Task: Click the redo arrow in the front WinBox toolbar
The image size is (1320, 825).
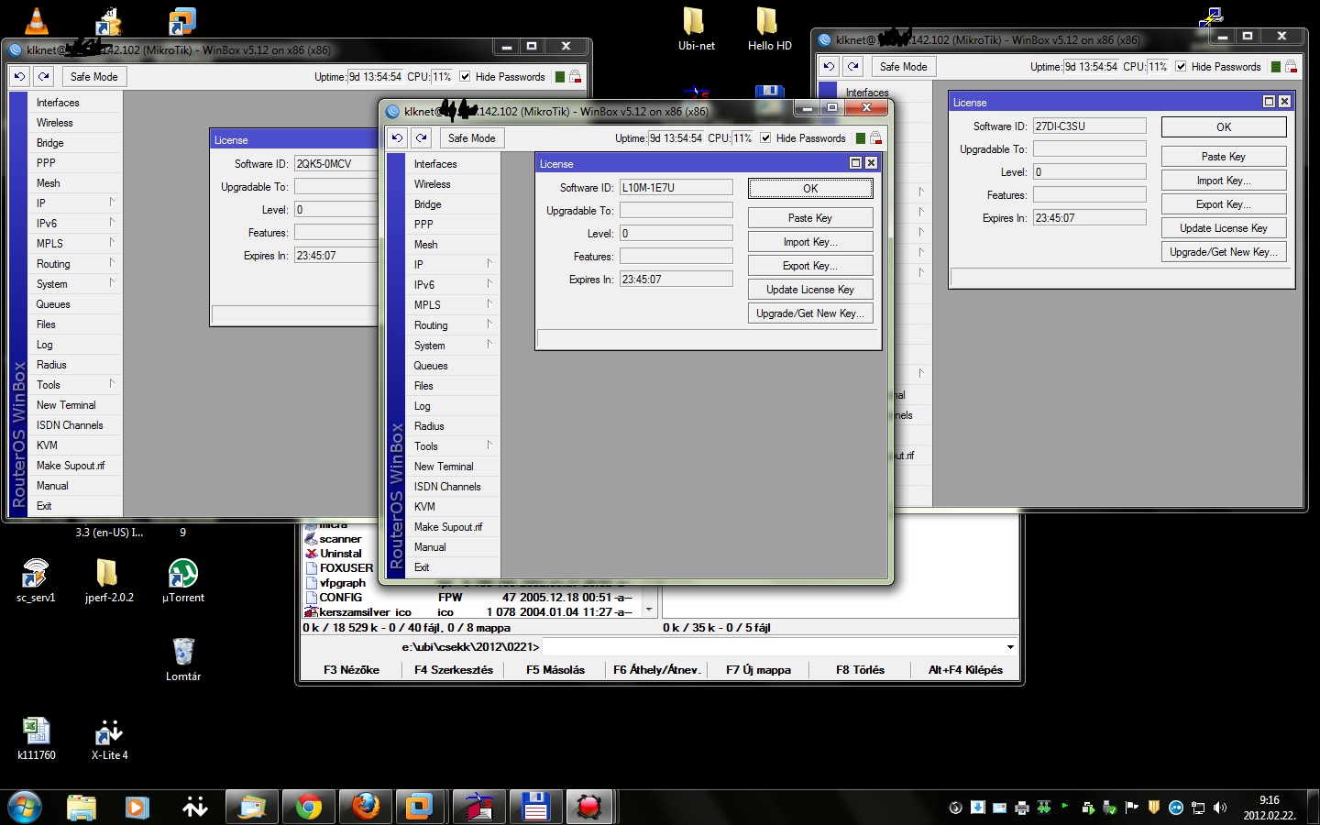Action: (x=422, y=137)
